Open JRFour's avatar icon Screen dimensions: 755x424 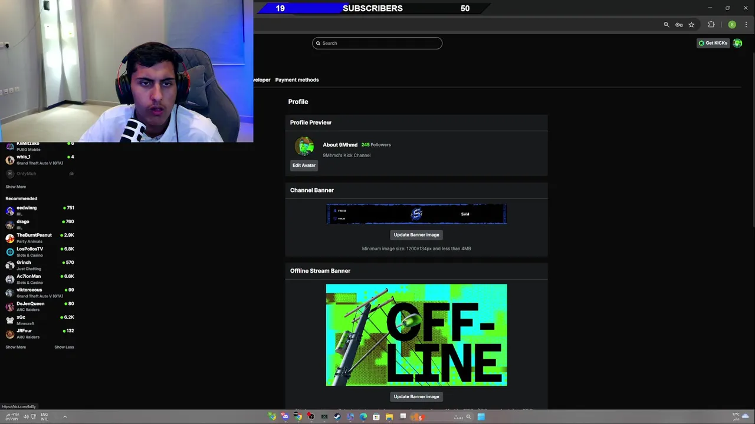point(10,334)
